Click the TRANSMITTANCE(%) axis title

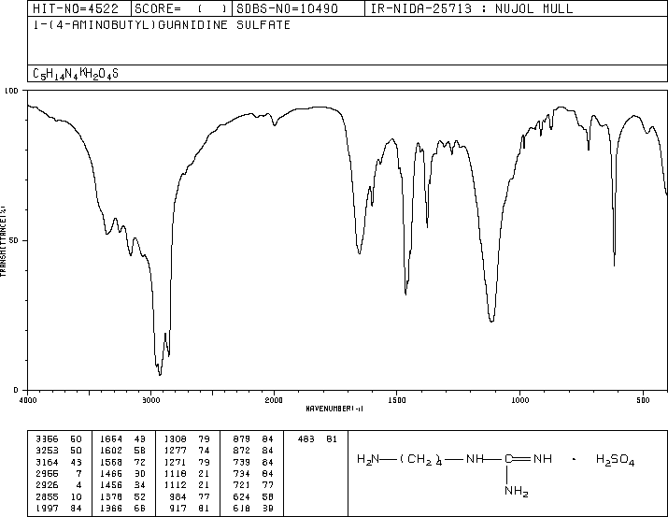tap(3, 241)
